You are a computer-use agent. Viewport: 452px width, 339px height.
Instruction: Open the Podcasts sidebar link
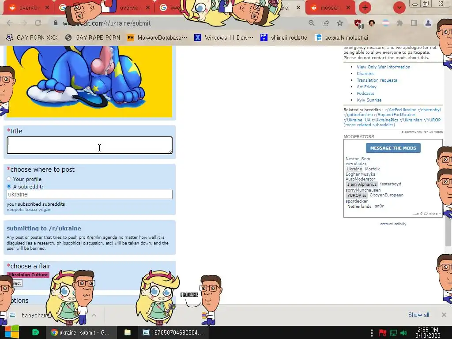[365, 94]
